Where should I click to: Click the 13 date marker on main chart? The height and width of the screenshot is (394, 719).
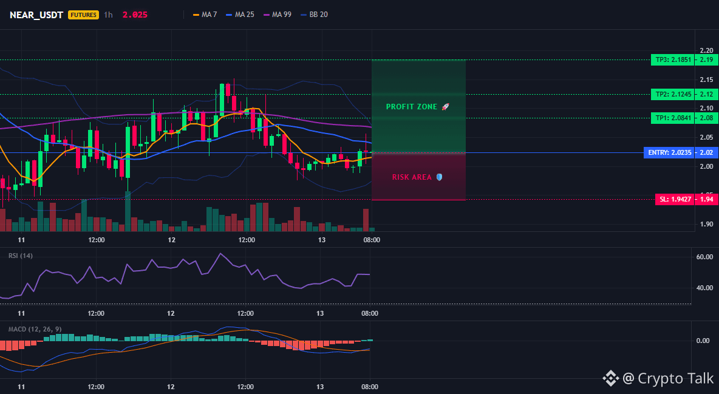pyautogui.click(x=321, y=240)
